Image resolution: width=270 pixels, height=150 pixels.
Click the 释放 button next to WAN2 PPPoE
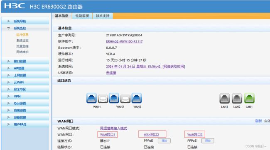[164, 141]
